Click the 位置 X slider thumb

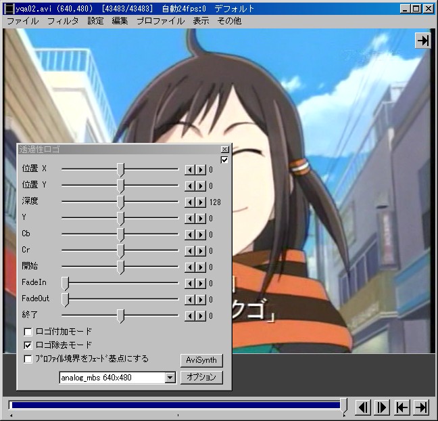tap(120, 170)
